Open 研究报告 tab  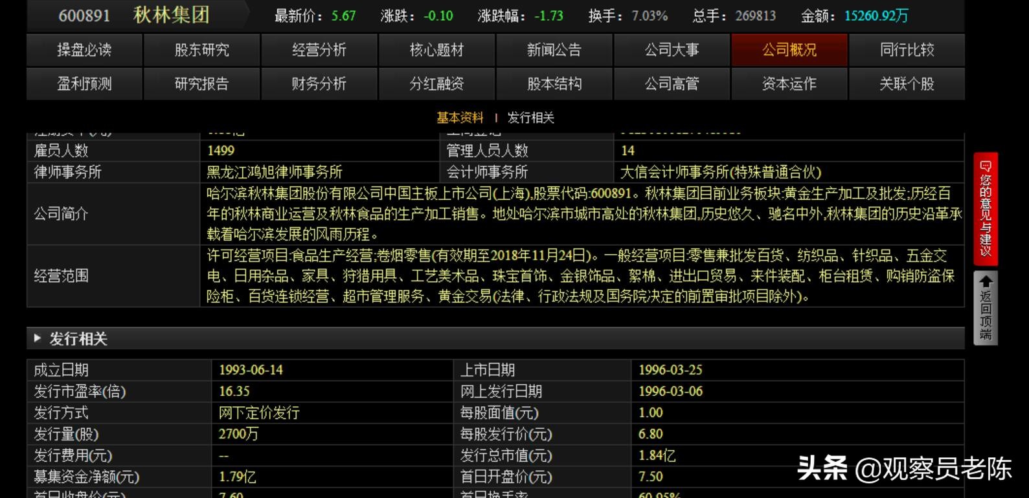tap(202, 83)
